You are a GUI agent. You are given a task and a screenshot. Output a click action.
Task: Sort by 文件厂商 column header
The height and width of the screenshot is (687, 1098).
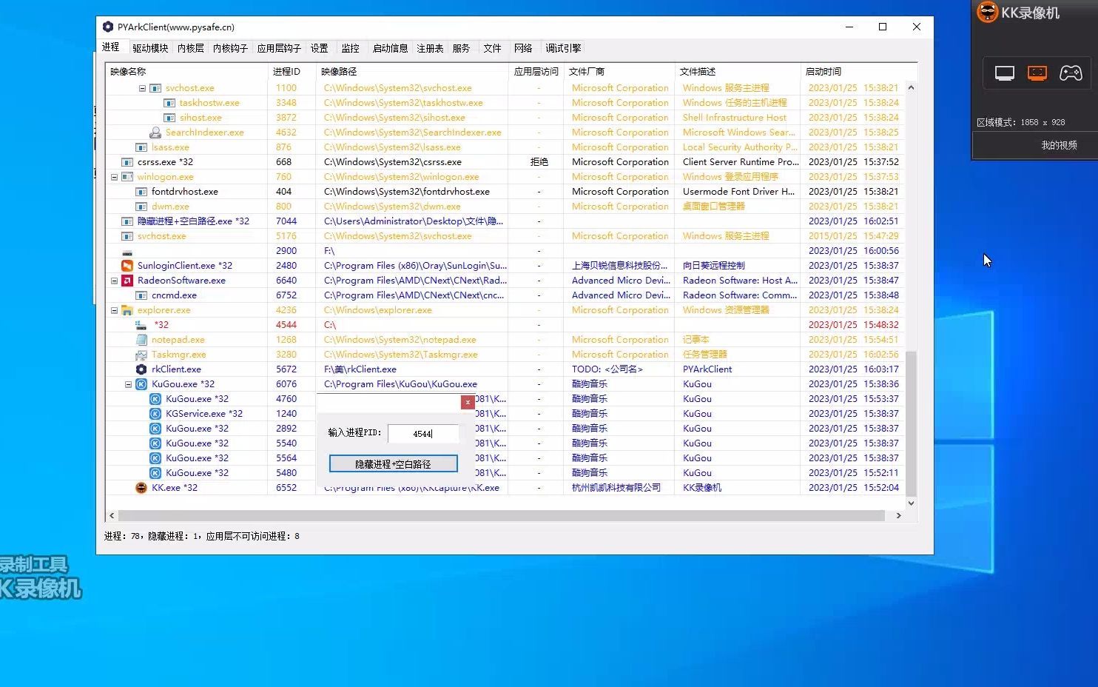coord(619,71)
